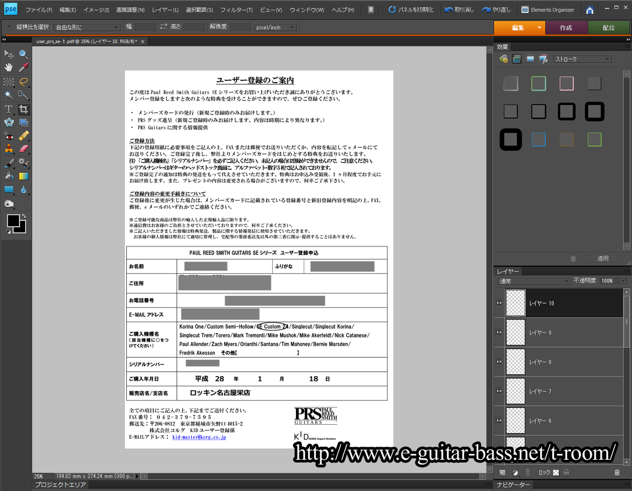Select the Rectangle shape tool
Image resolution: width=632 pixels, height=491 pixels.
(9, 190)
